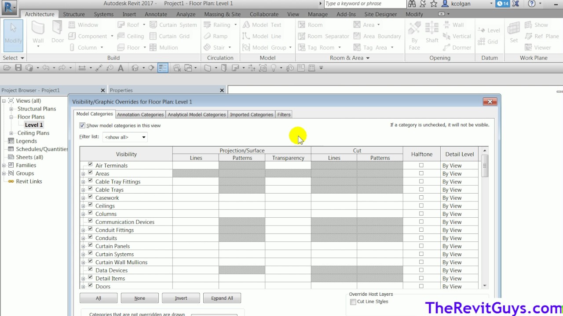
Task: Expand the Cable Trays category
Action: tap(83, 190)
